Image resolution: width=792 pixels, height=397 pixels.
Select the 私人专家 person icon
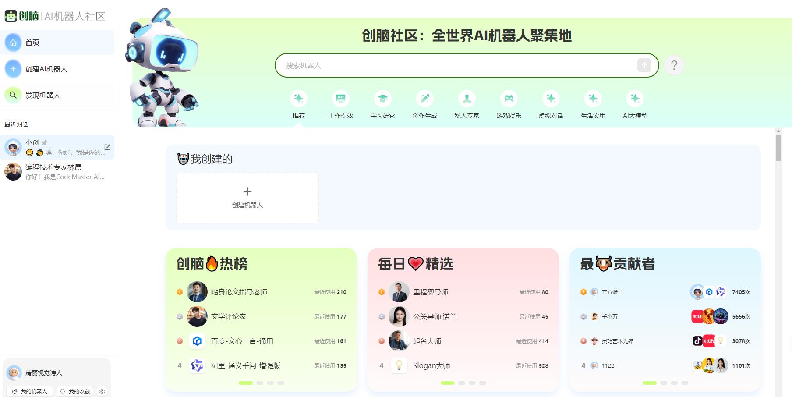[x=467, y=99]
